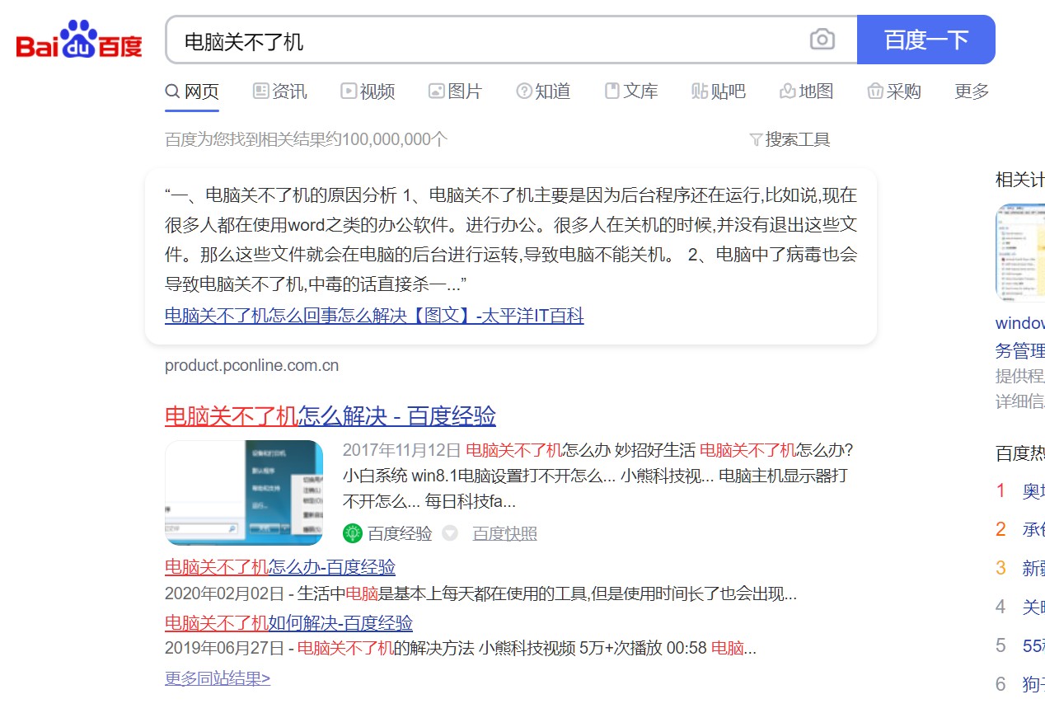Open the 地图 tab

(806, 91)
